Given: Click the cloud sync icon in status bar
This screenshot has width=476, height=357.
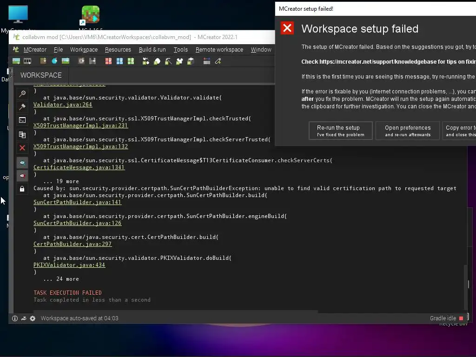Looking at the screenshot, I should (24, 318).
